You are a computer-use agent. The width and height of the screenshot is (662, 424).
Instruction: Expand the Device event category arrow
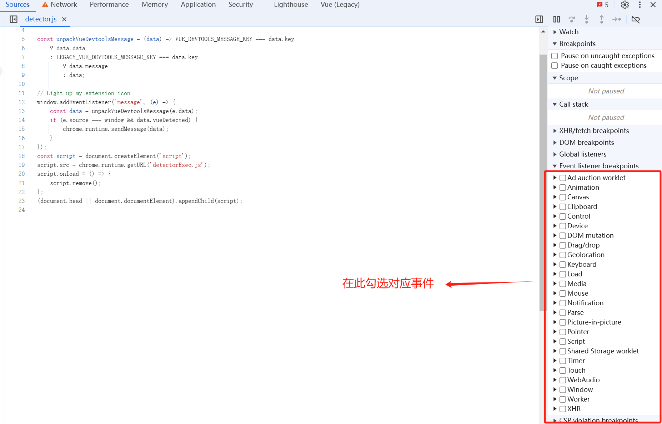(x=555, y=226)
